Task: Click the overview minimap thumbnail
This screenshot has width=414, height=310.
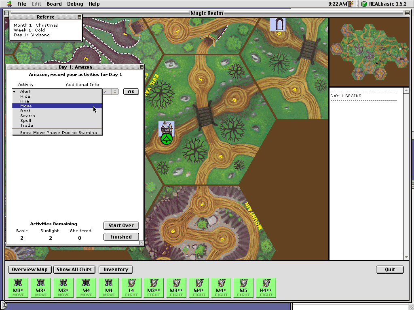Action: (x=369, y=52)
